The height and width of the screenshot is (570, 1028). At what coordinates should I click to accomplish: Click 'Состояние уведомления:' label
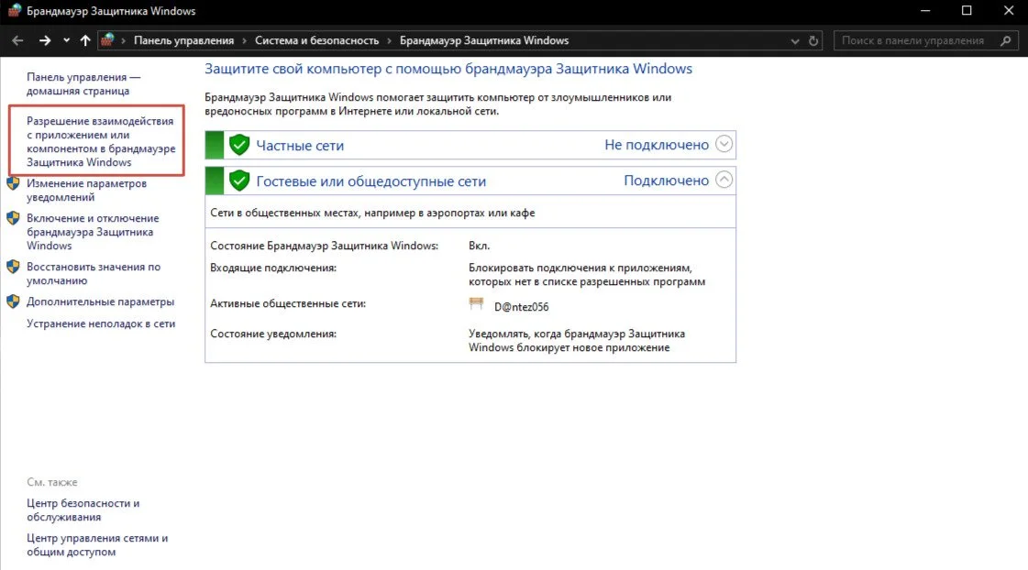click(273, 334)
